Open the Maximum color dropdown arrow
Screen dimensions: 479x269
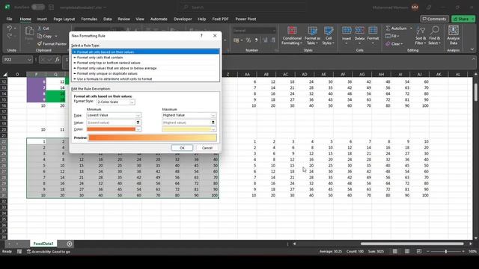pyautogui.click(x=213, y=129)
